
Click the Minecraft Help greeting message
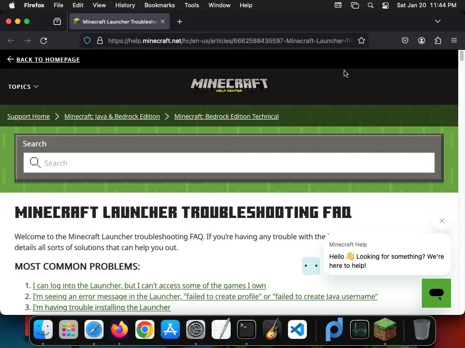click(387, 255)
